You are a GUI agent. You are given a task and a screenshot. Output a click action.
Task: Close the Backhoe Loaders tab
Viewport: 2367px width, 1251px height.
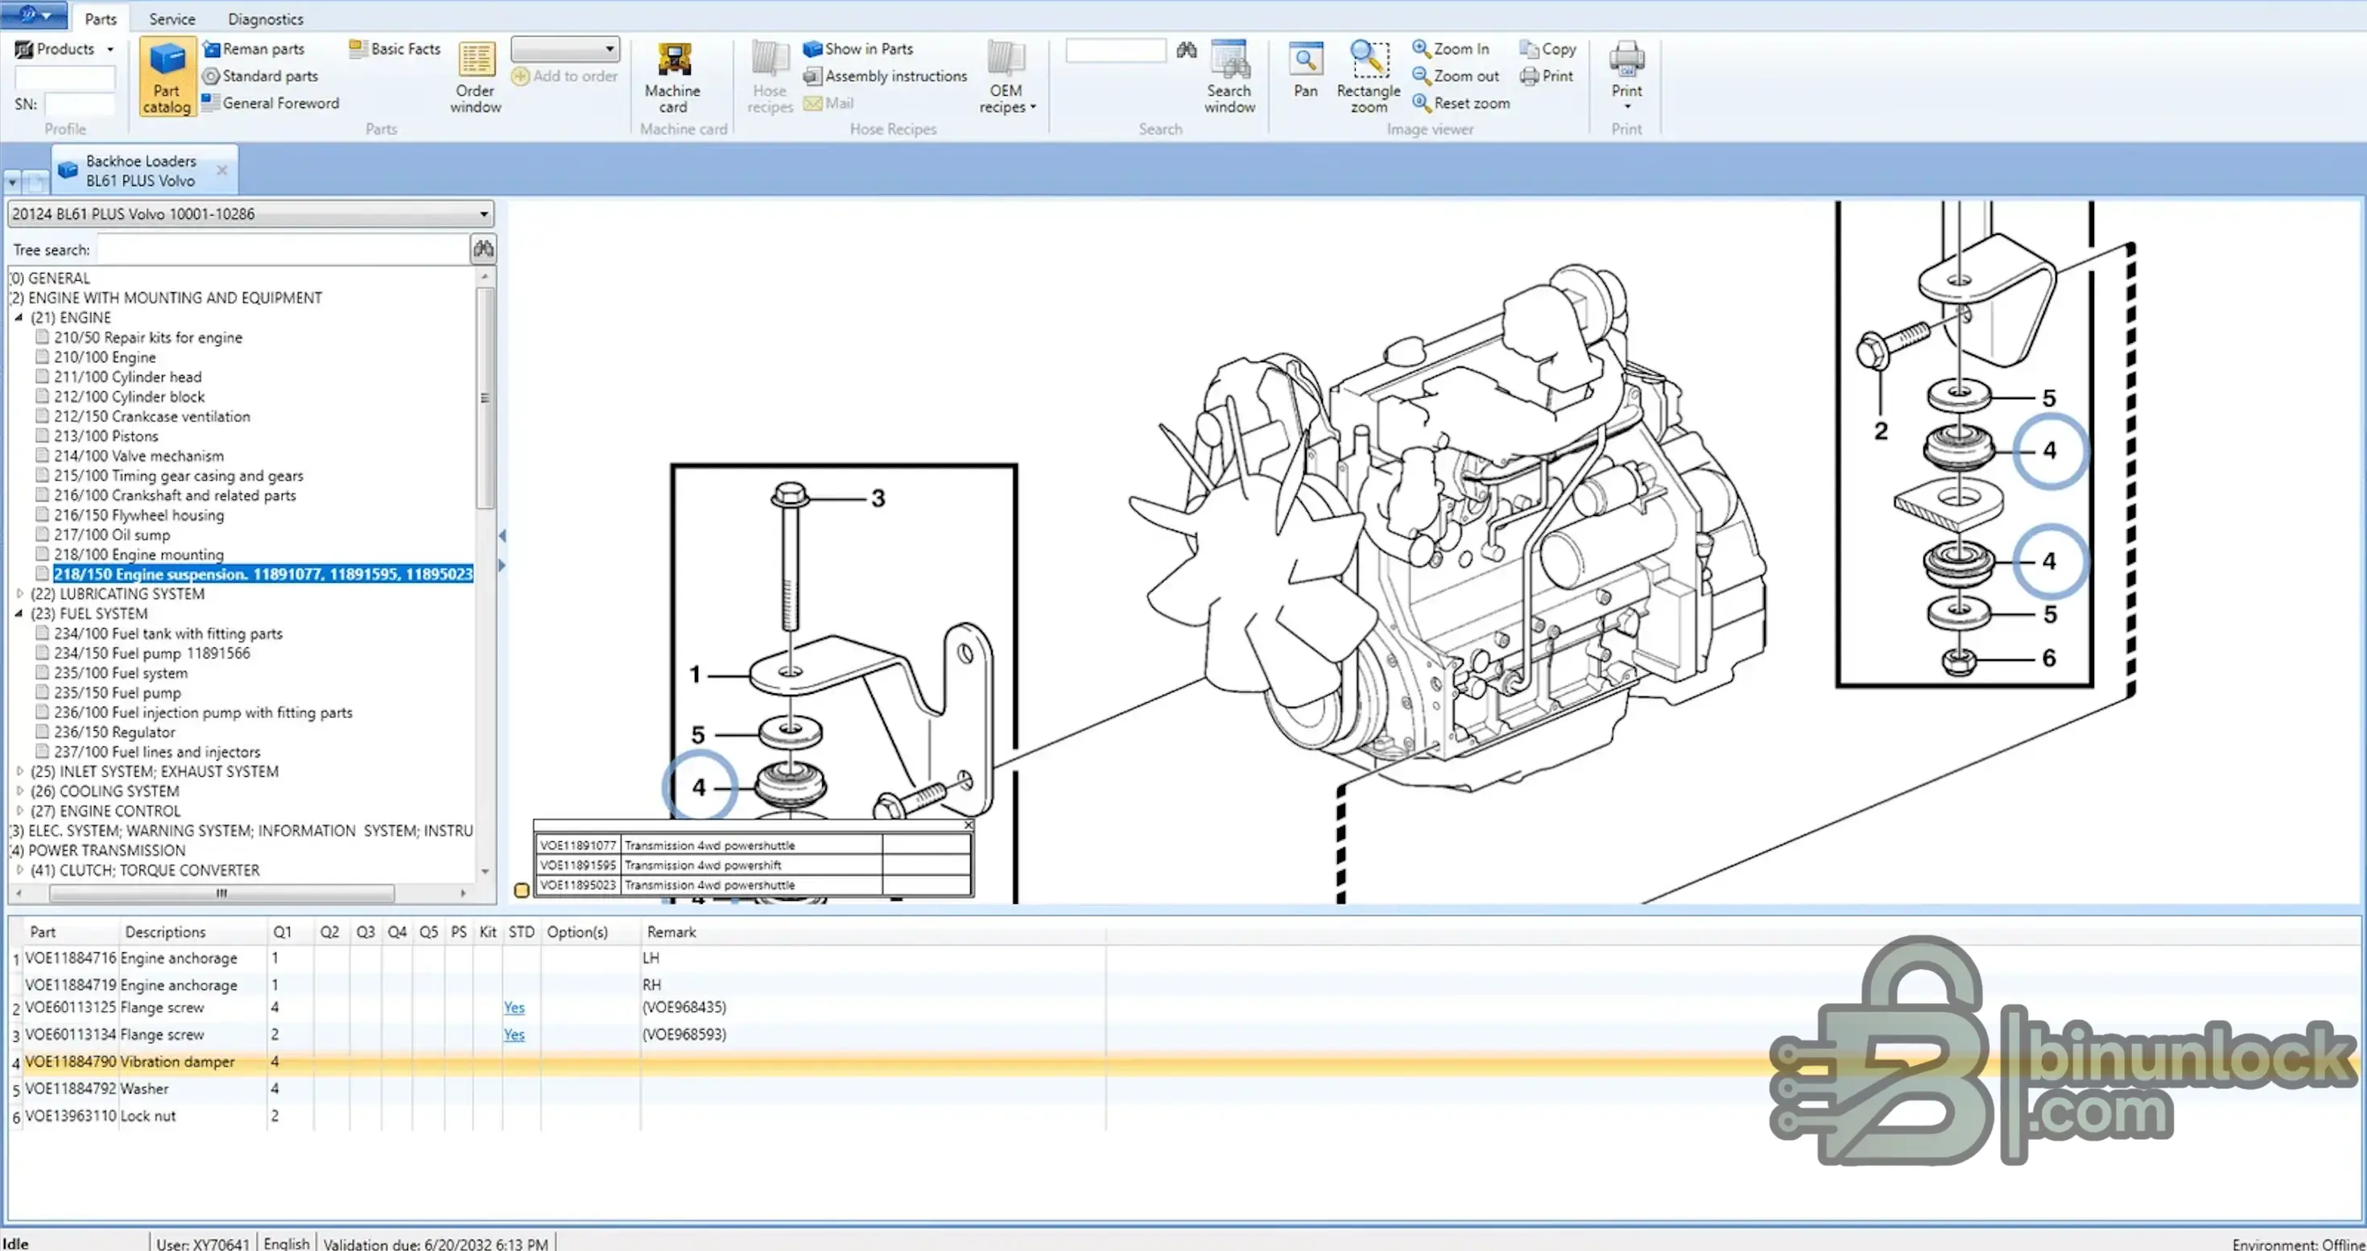click(x=221, y=170)
